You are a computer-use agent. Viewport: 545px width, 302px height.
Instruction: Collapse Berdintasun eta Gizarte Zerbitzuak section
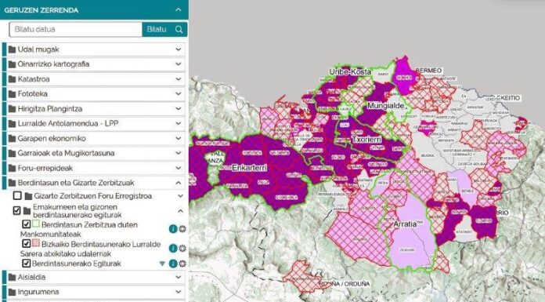click(x=179, y=183)
